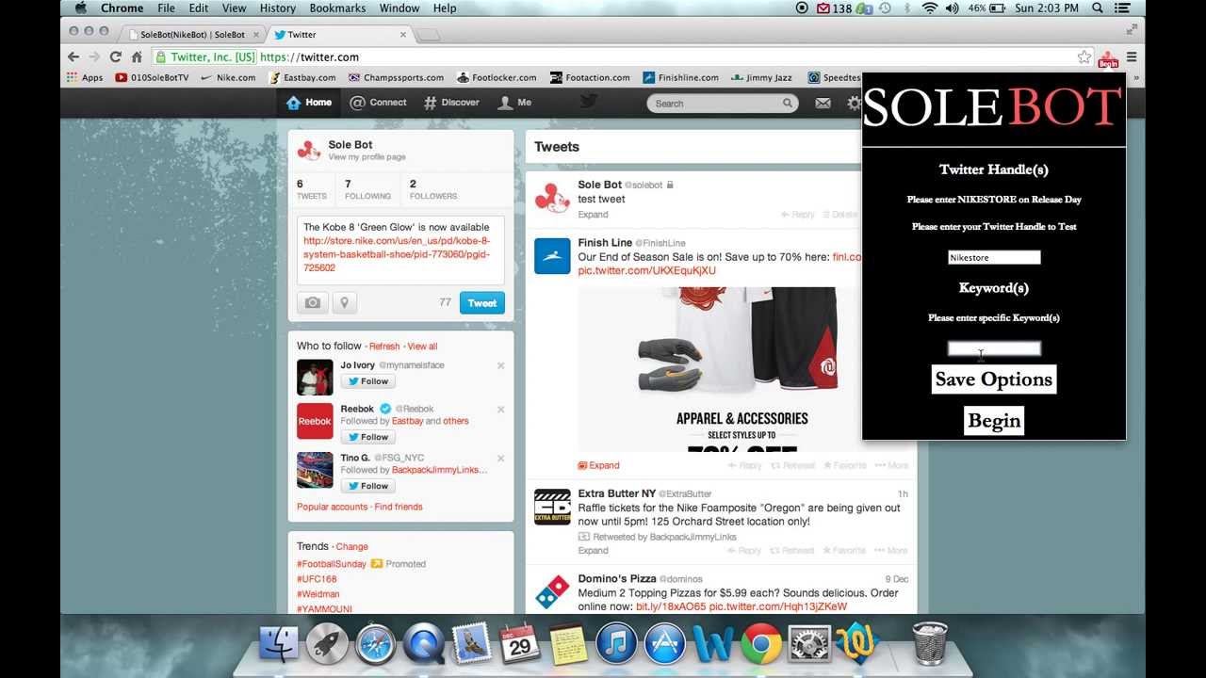Click SoleBot Keyword input field
The image size is (1206, 678).
(x=994, y=348)
